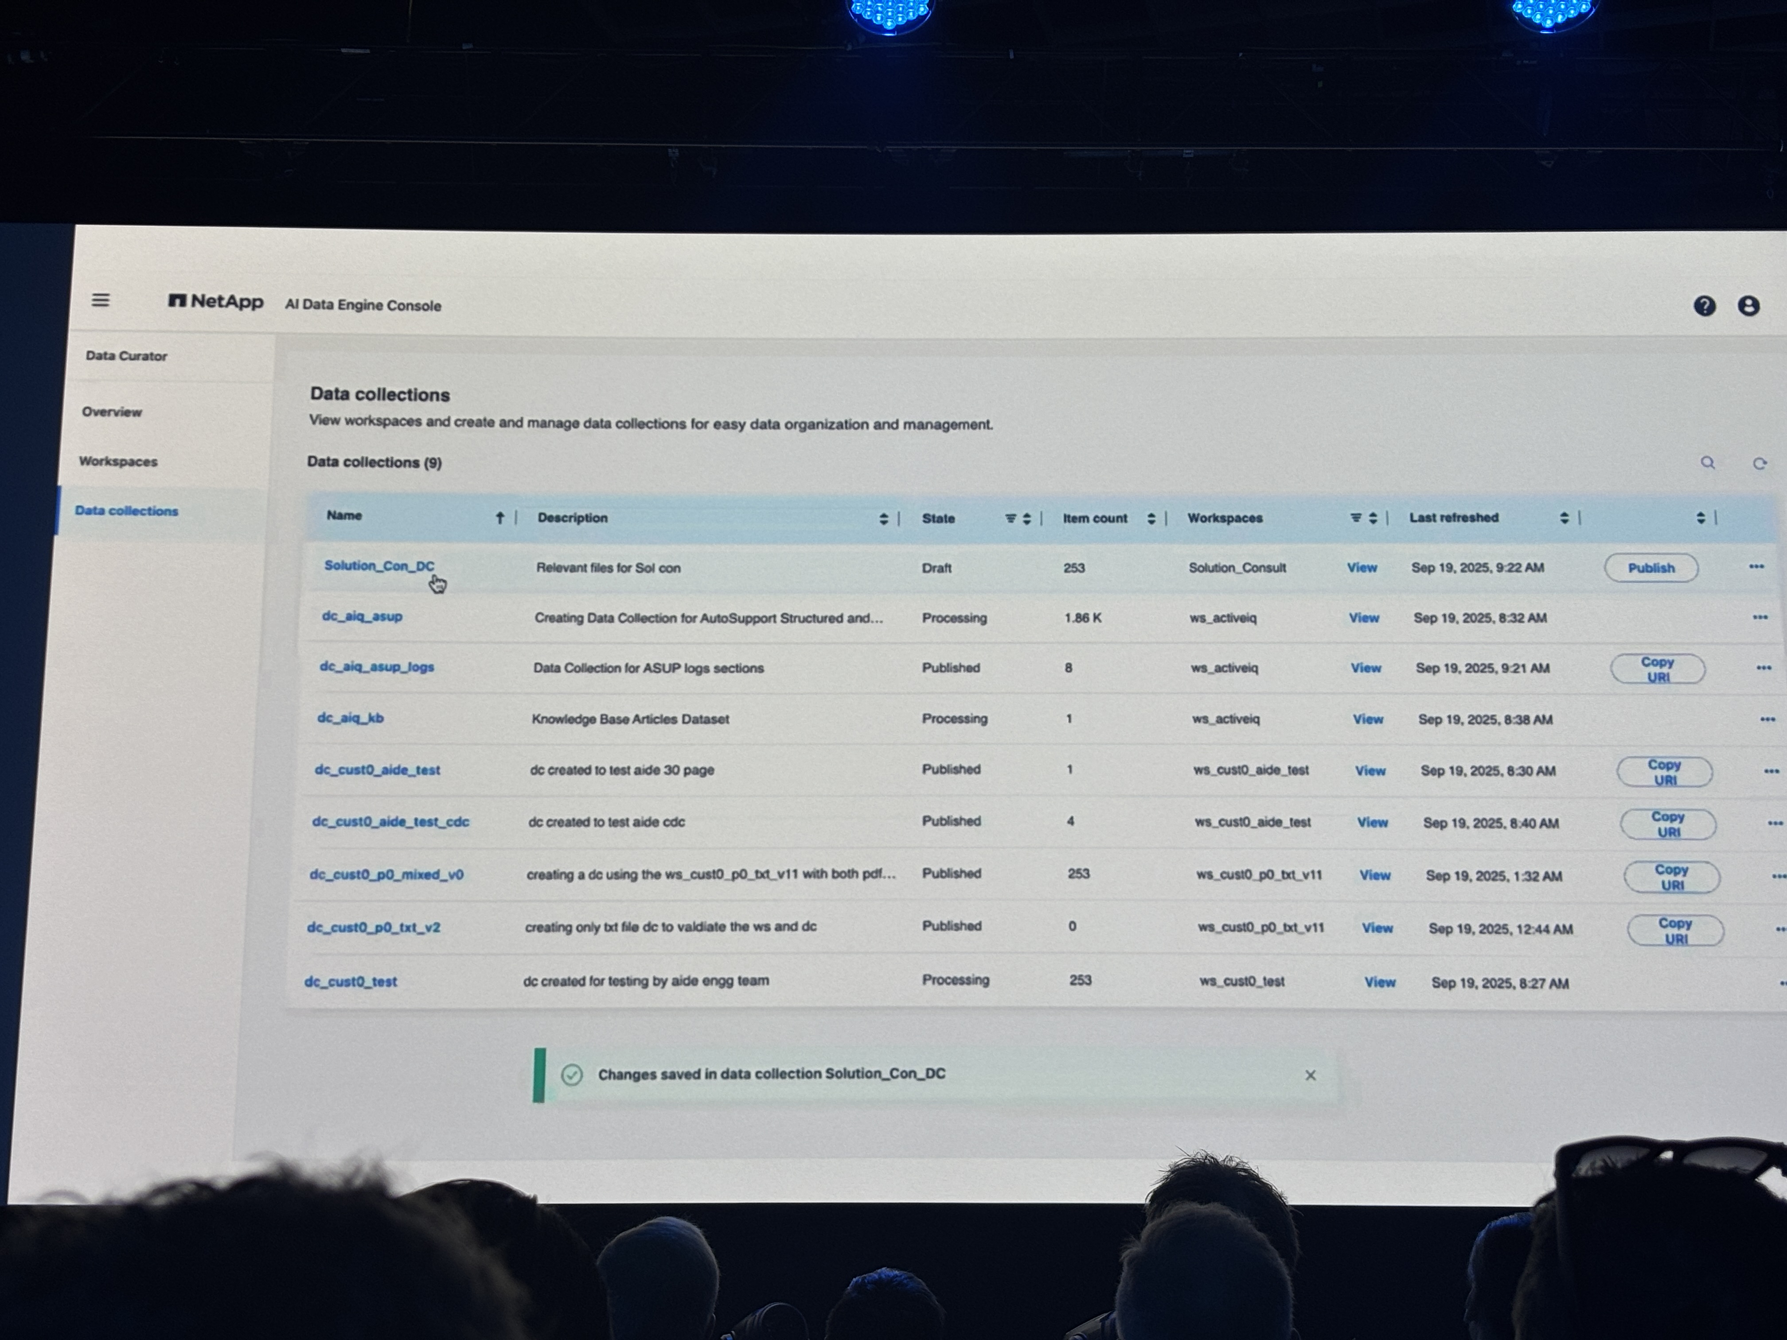Open Workspaces in sidebar

click(x=118, y=461)
